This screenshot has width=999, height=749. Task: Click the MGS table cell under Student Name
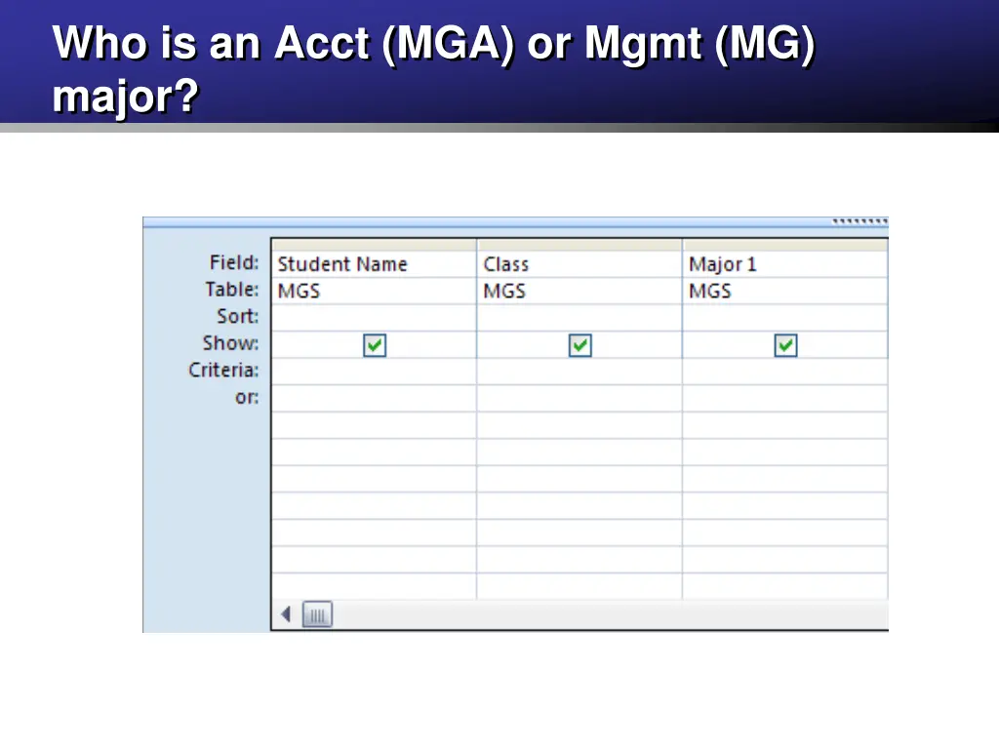pyautogui.click(x=374, y=291)
